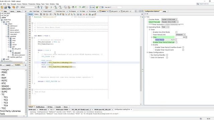
Task: Click the Build Project hammer icon
Action: coord(41,7)
